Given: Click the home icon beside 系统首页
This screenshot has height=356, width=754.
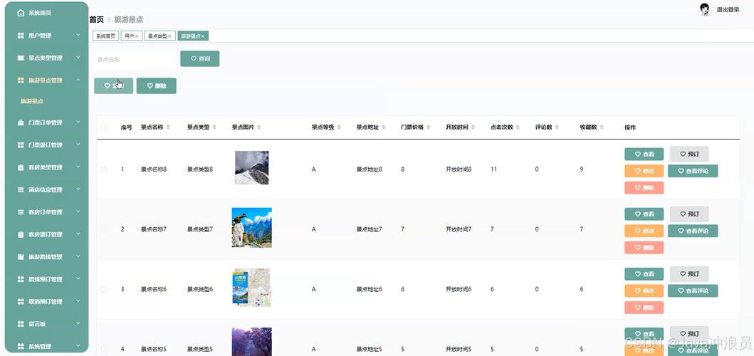Looking at the screenshot, I should (21, 13).
